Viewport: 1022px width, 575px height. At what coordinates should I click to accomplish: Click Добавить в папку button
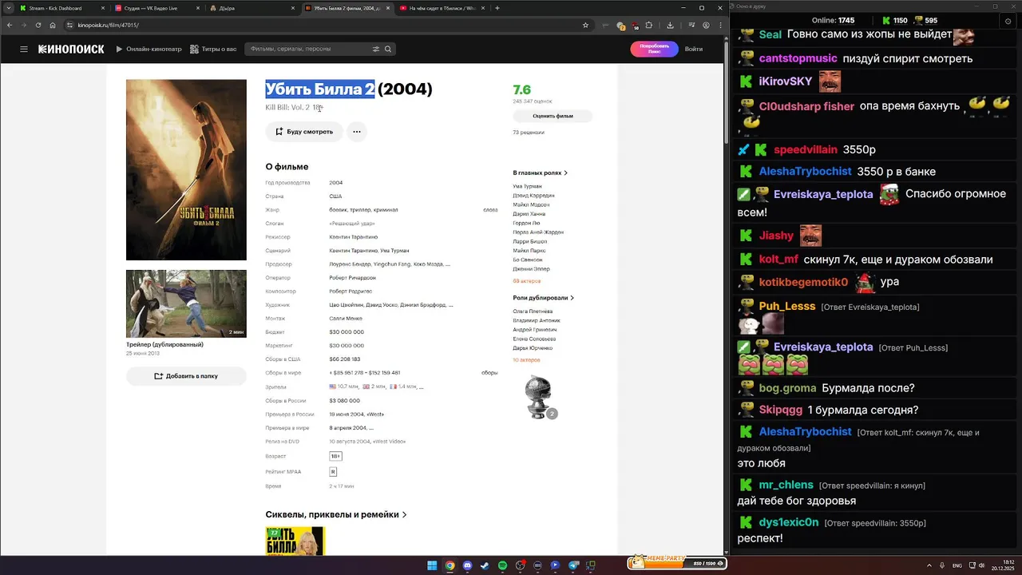tap(186, 376)
